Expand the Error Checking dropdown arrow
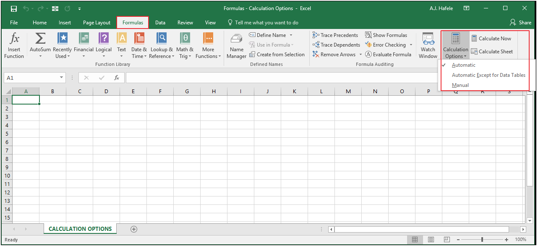This screenshot has height=246, width=538. [x=411, y=45]
